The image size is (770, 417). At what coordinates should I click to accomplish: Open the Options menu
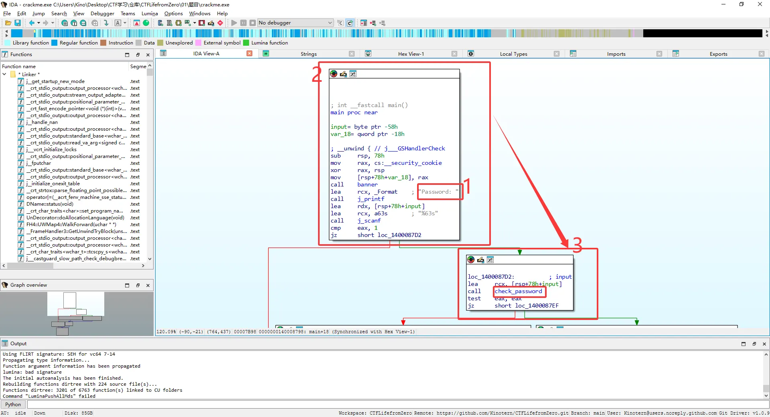[173, 13]
